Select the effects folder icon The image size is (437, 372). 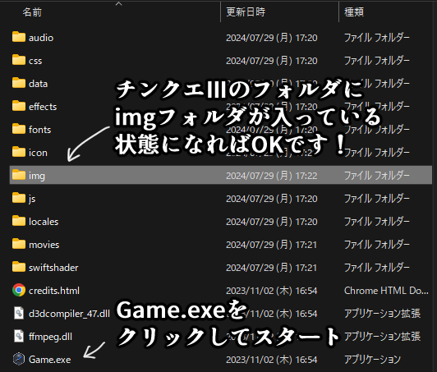pos(19,106)
